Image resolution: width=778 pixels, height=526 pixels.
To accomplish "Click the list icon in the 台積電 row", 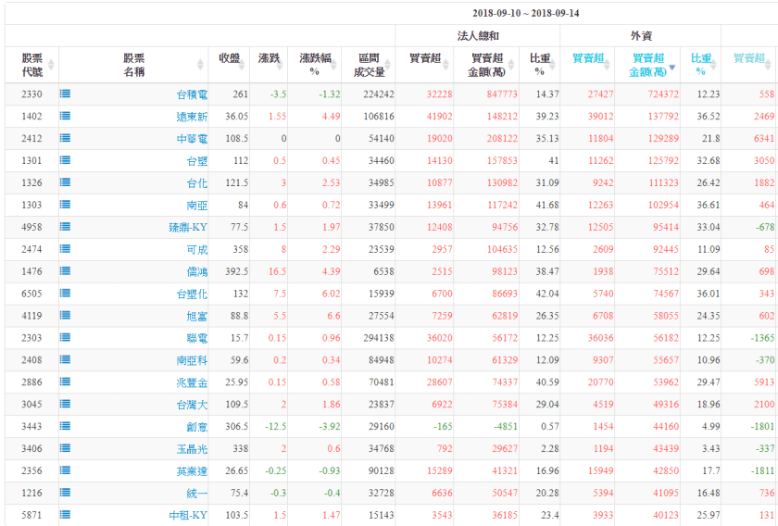I will point(66,94).
